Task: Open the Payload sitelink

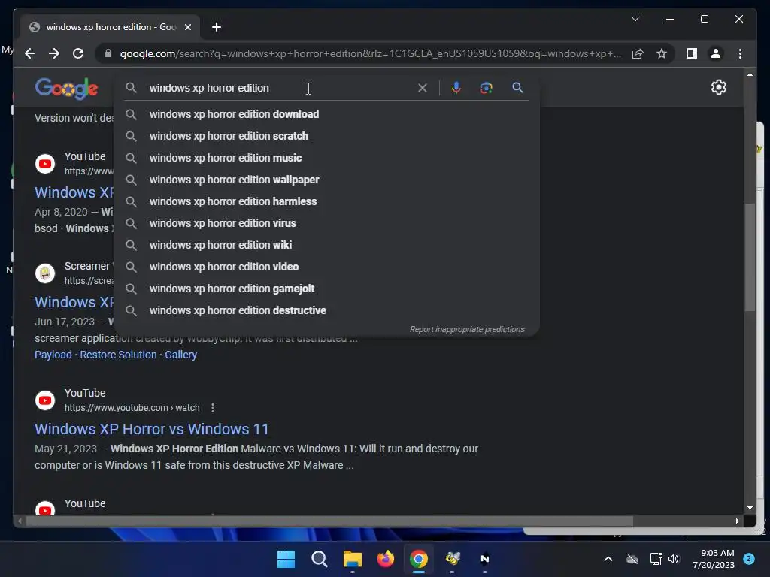Action: [53, 355]
